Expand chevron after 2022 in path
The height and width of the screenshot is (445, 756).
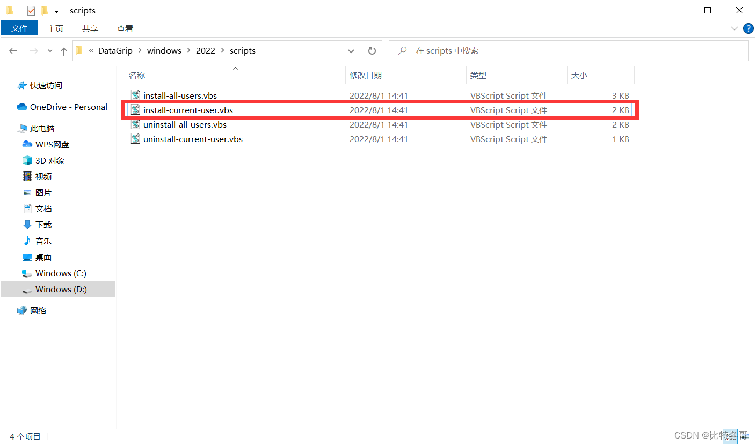(223, 51)
